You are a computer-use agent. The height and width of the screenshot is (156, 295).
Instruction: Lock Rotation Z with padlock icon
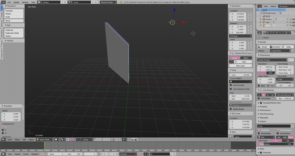[x=250, y=33]
